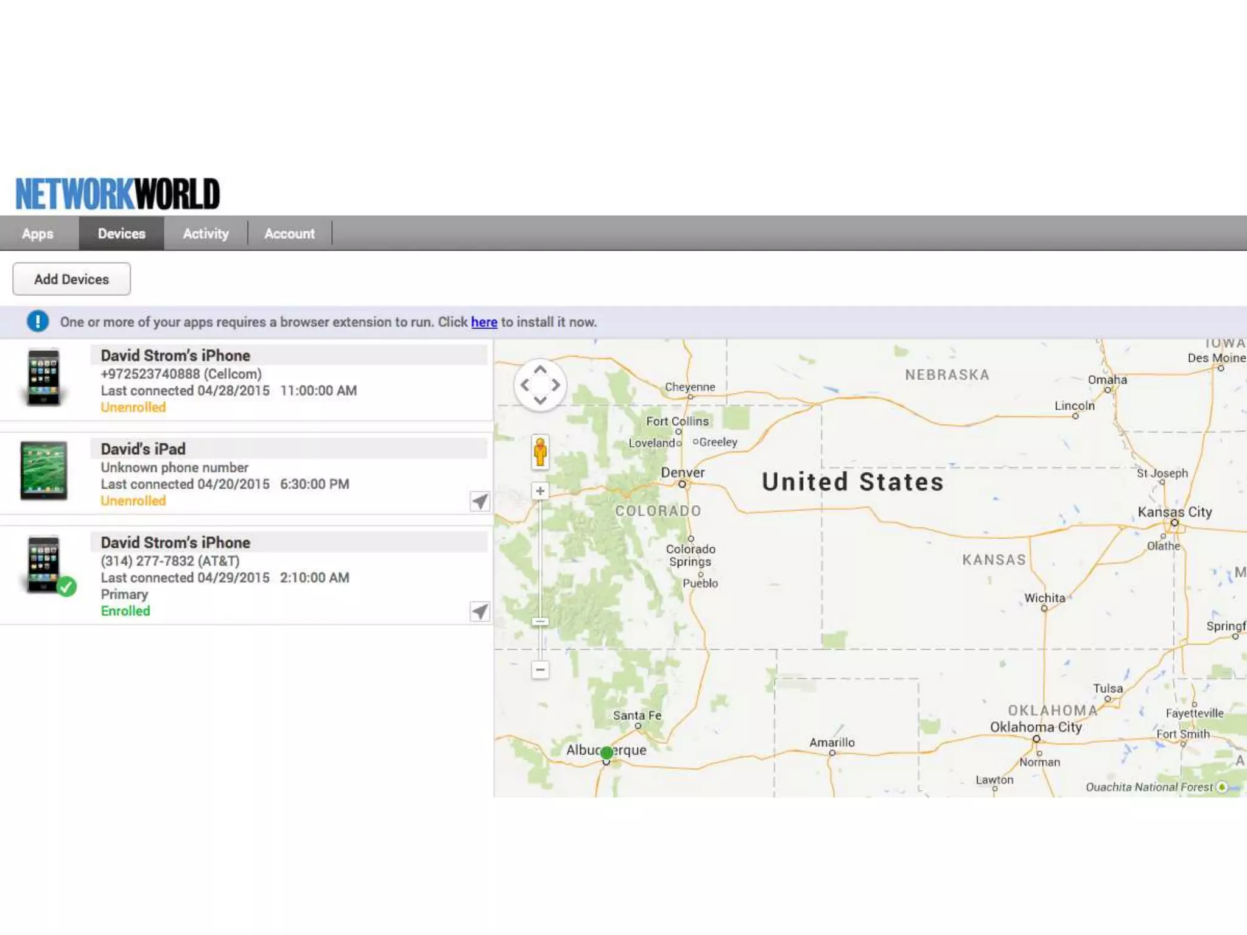Select the David's iPad device title
Image resolution: width=1247 pixels, height=935 pixels.
pyautogui.click(x=143, y=449)
